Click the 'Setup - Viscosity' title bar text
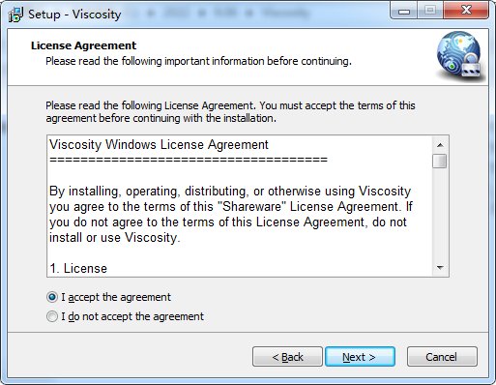Viewport: 496px width, 385px height. pyautogui.click(x=74, y=15)
